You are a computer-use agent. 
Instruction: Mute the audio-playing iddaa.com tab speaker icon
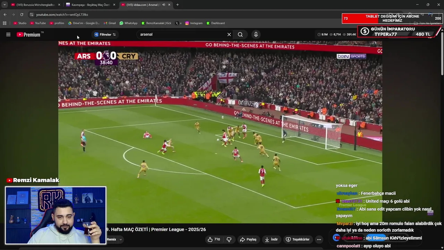pos(164,5)
